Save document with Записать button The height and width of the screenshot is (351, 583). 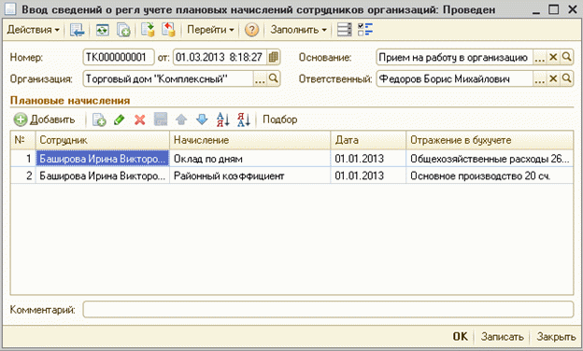click(x=503, y=336)
